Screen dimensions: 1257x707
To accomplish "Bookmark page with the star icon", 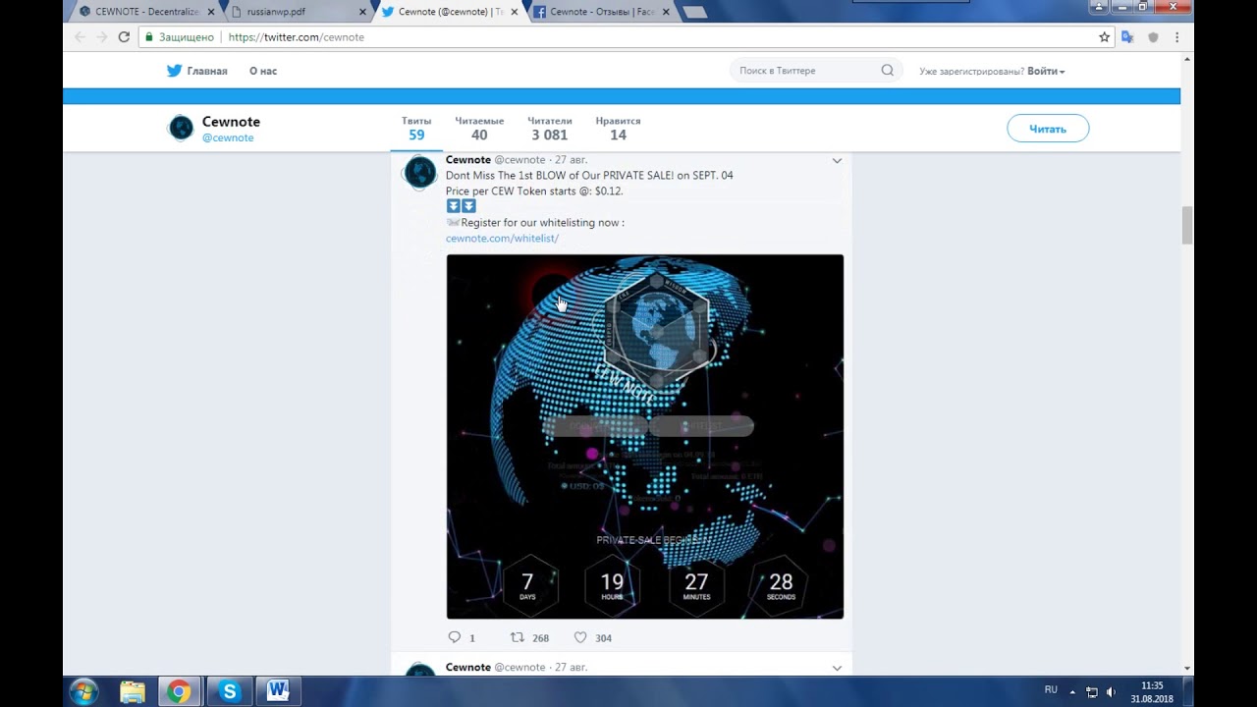I will (x=1104, y=37).
